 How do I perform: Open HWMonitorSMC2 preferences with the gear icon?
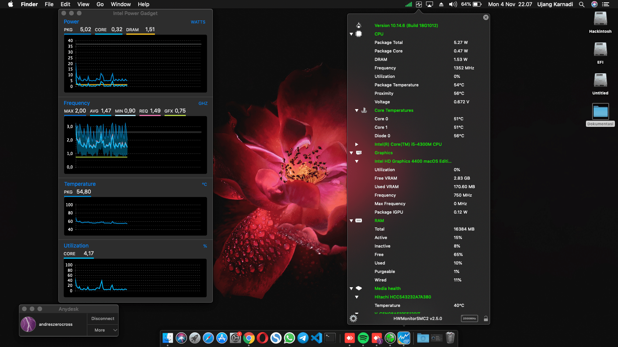tap(353, 318)
